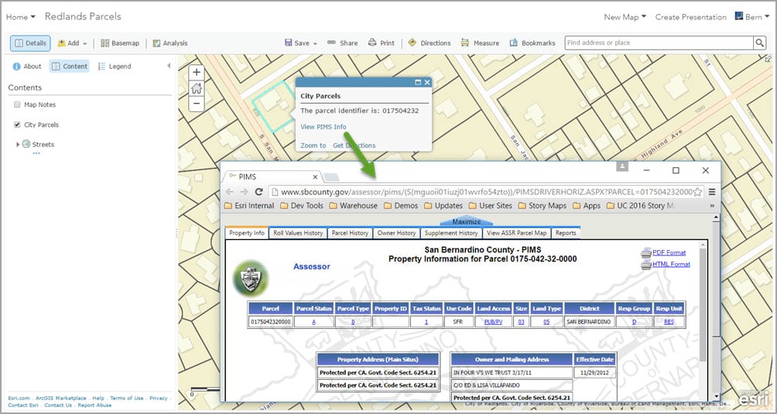Open the Save dropdown menu
The image size is (777, 414).
coord(301,43)
